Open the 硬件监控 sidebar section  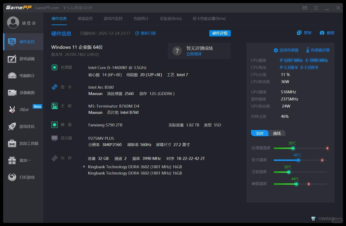click(x=24, y=42)
